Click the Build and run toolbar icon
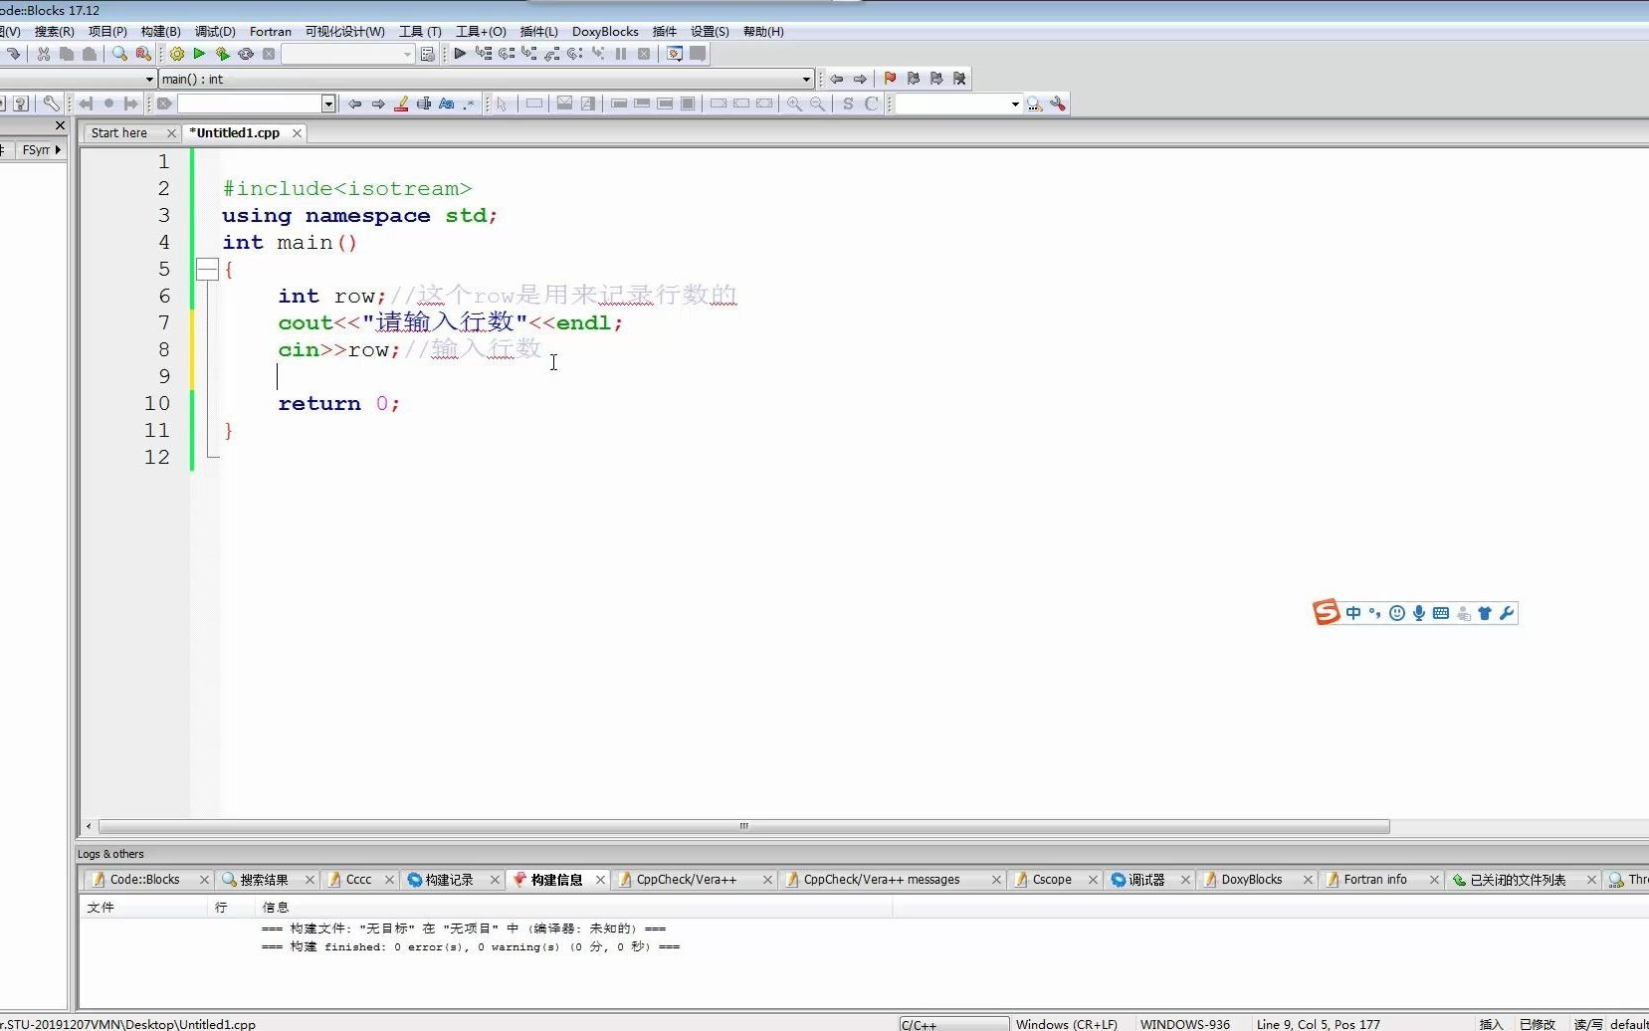 pyautogui.click(x=223, y=54)
